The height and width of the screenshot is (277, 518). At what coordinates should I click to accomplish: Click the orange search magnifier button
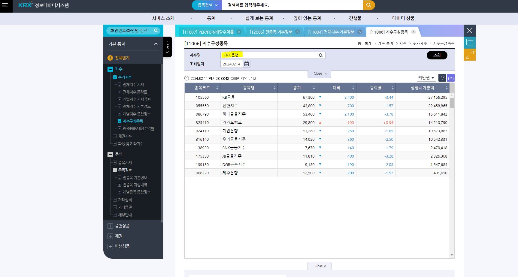click(x=369, y=5)
